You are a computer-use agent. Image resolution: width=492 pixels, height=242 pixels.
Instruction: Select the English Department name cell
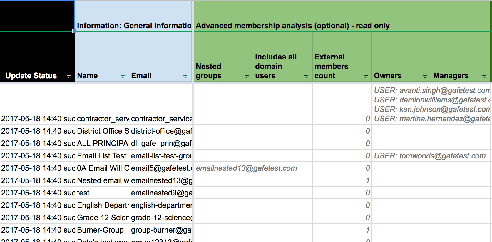coord(102,205)
